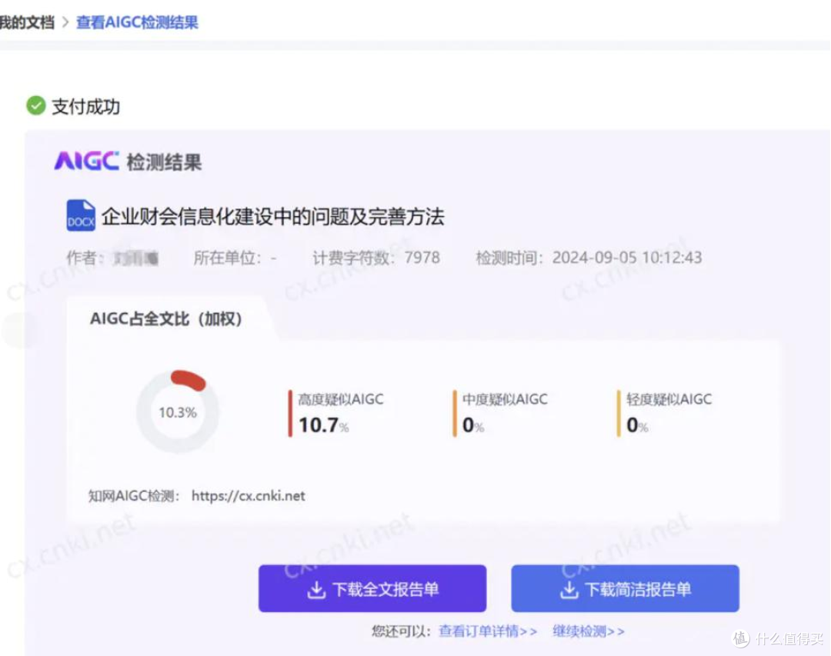
Task: Click document title 企业财会信息化建设中的问题及完善方法
Action: tap(273, 216)
